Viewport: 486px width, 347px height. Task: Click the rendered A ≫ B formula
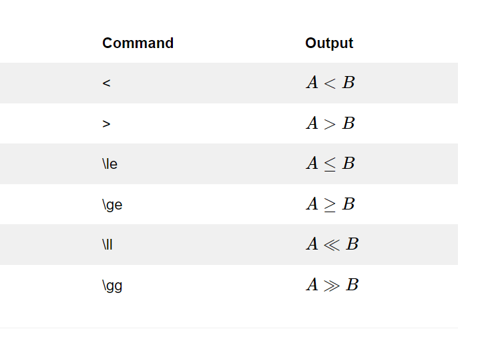pos(332,285)
